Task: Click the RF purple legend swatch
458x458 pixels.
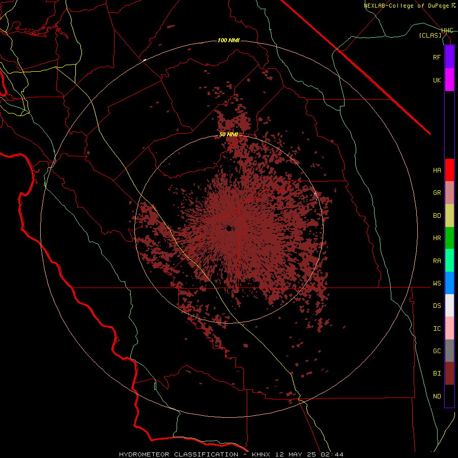Action: [x=449, y=57]
